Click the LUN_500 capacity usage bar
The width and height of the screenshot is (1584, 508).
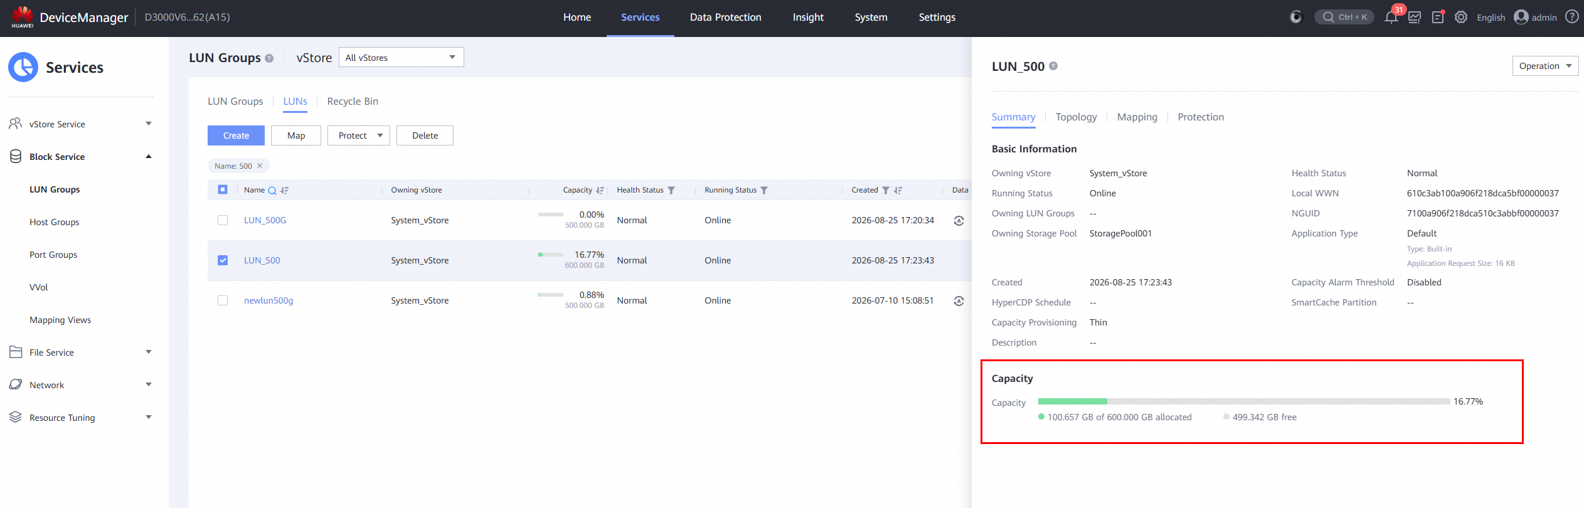click(1243, 401)
